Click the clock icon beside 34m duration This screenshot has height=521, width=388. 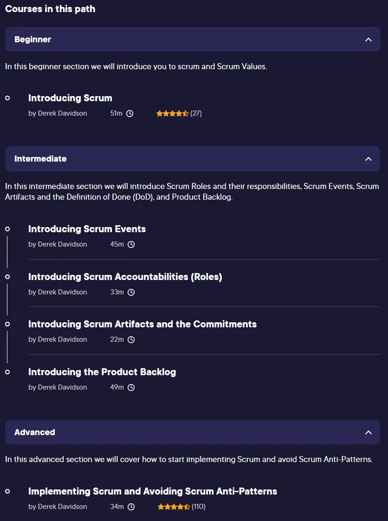coord(131,507)
